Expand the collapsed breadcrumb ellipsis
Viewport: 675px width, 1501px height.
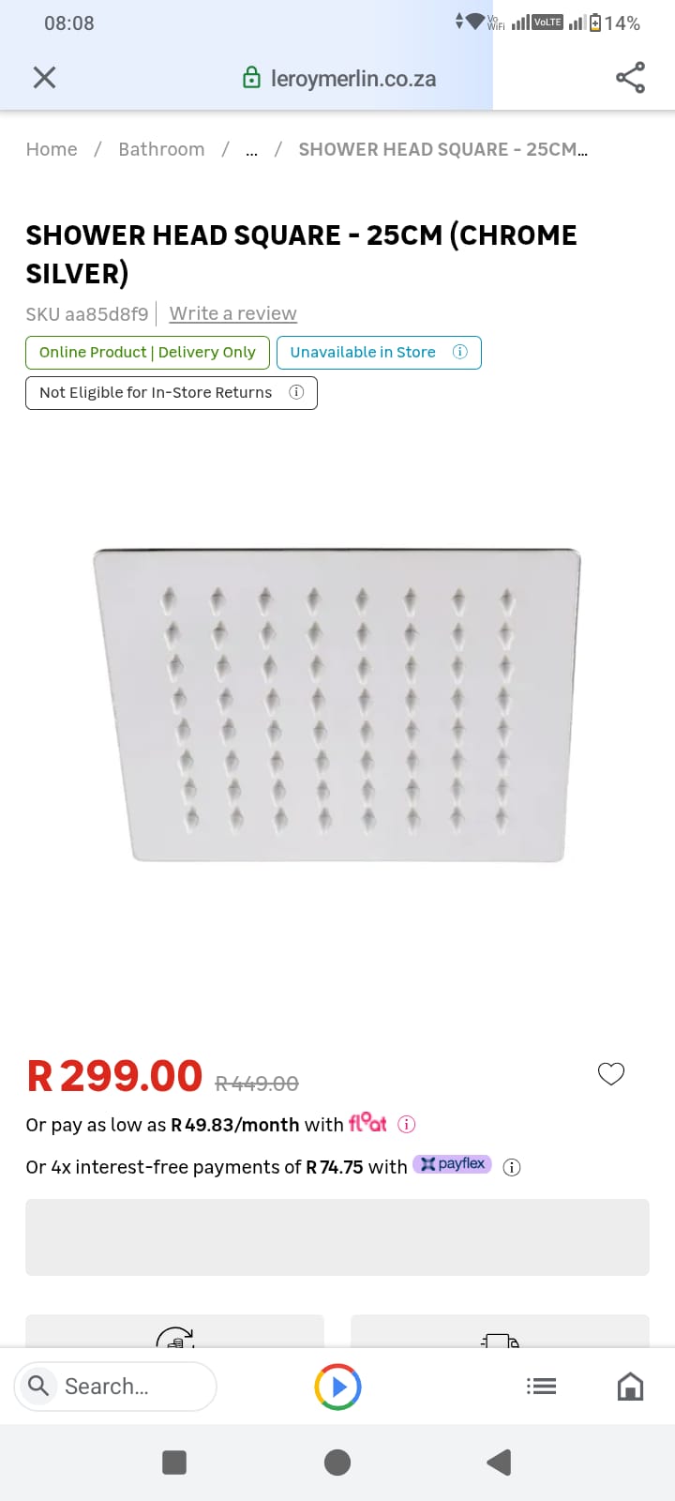(251, 150)
